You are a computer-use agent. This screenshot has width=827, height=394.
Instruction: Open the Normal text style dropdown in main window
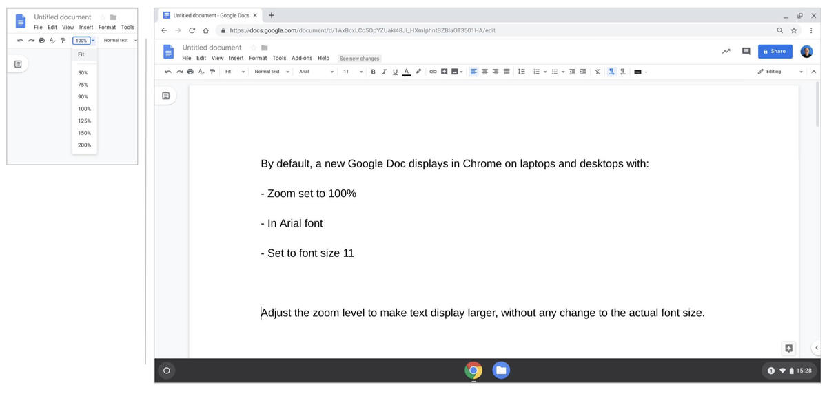[x=272, y=72]
